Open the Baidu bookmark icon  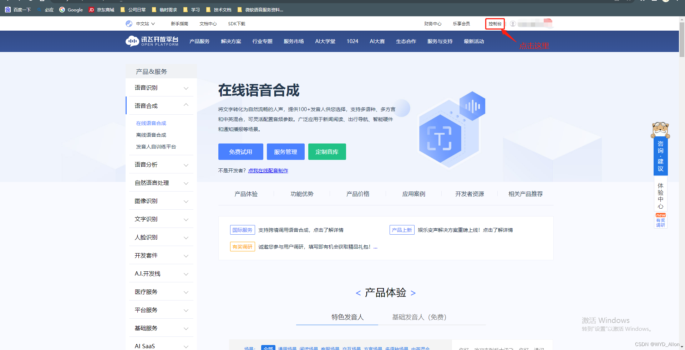tap(8, 10)
